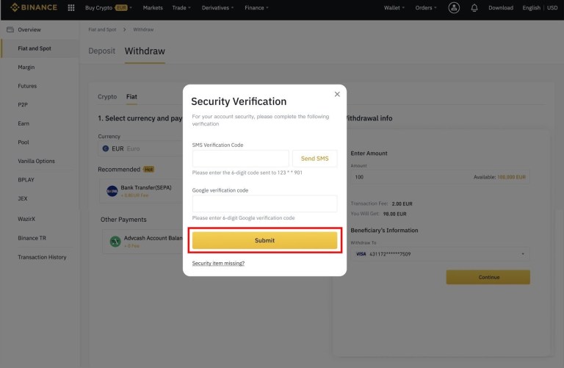Click the Withdraw breadcrumb
Image resolution: width=564 pixels, height=368 pixels.
coord(143,29)
